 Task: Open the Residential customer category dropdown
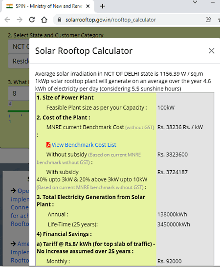(19, 61)
